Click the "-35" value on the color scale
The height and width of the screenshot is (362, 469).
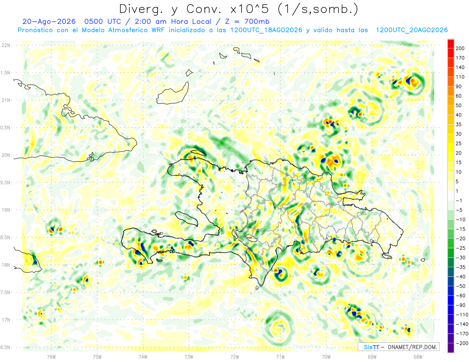pyautogui.click(x=460, y=267)
